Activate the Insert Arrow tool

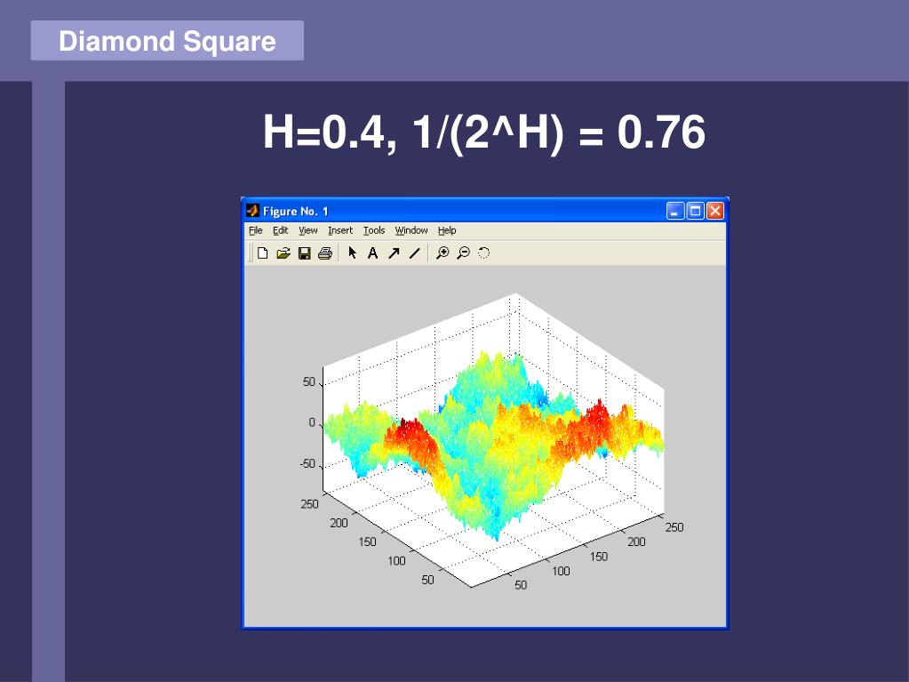coord(394,253)
